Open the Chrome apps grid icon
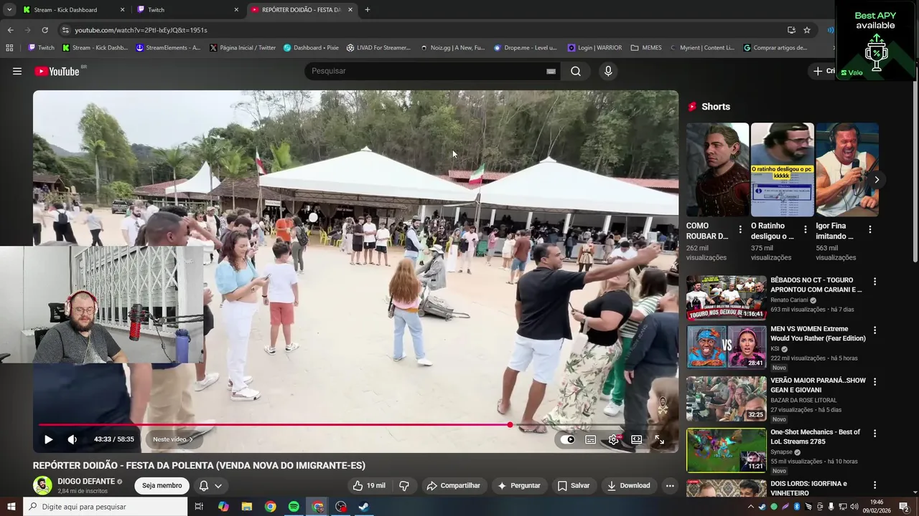This screenshot has height=516, width=919. (9, 48)
